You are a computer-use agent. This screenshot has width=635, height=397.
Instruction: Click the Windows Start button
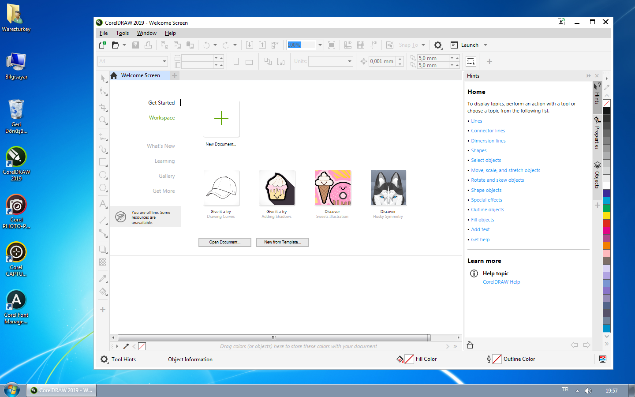12,390
